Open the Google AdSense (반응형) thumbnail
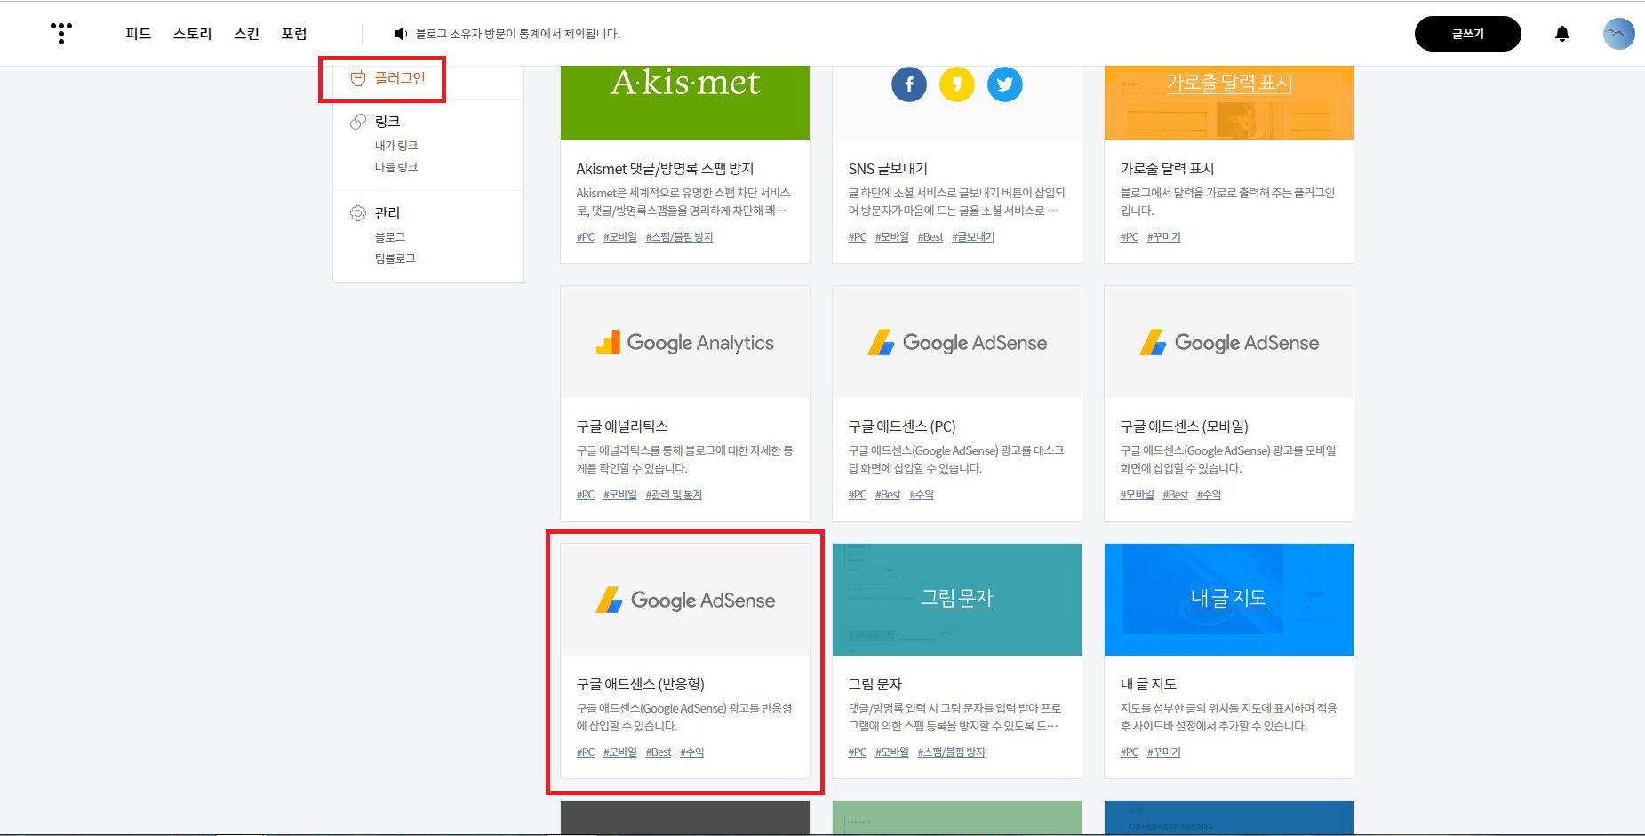The height and width of the screenshot is (836, 1645). pyautogui.click(x=685, y=600)
